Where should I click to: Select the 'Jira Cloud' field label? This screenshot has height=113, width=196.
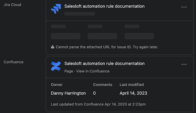tap(12, 5)
